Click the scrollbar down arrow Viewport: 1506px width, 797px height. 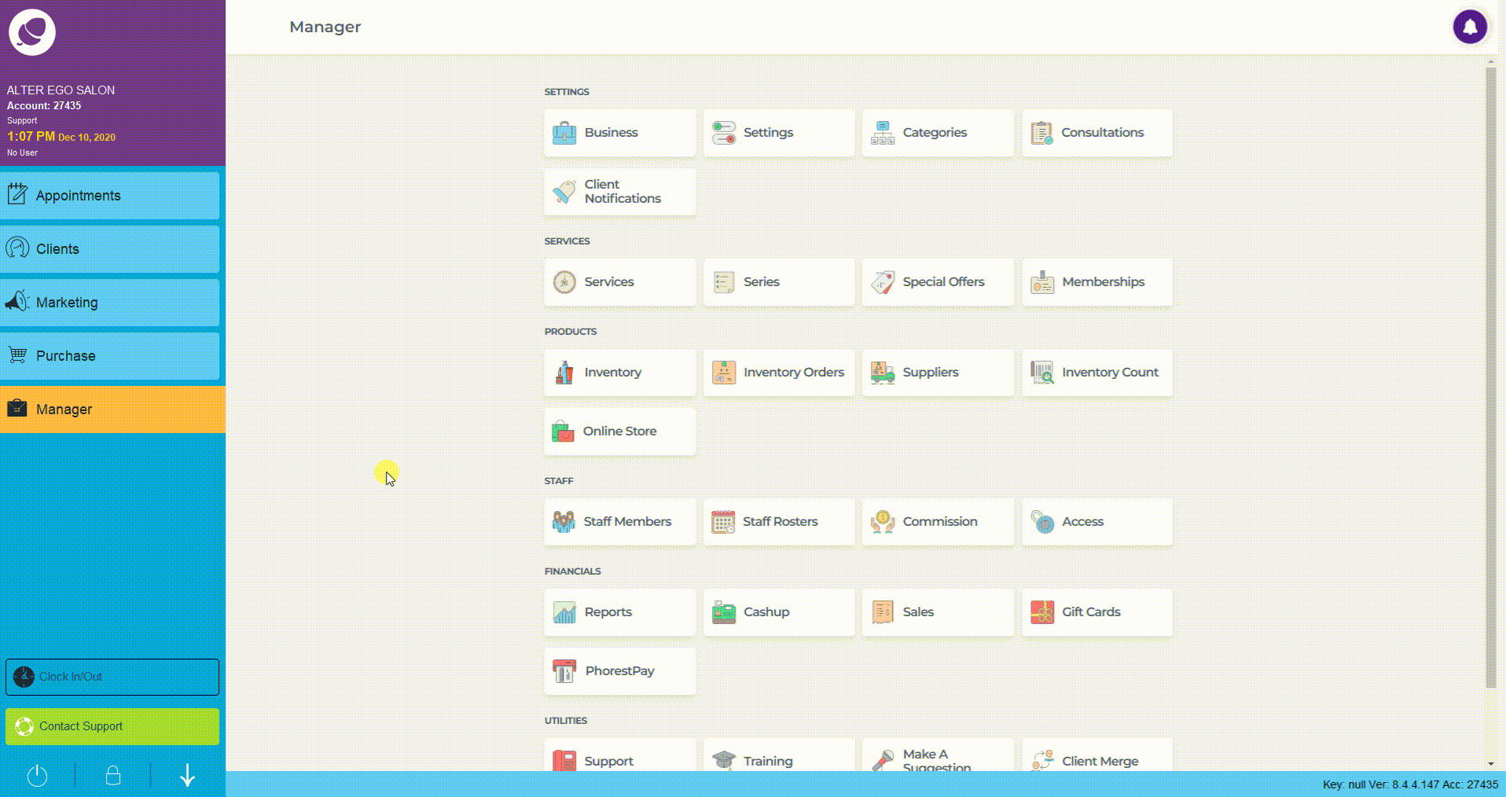coord(1491,763)
